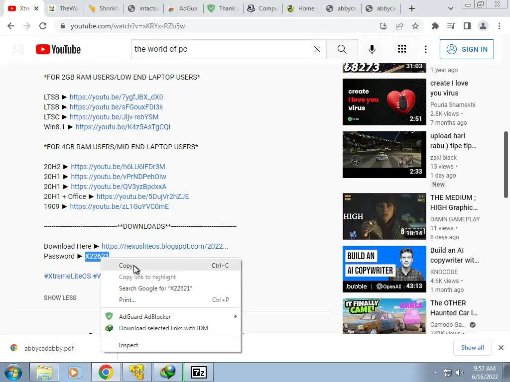Click Show all downloads button
This screenshot has height=382, width=510.
click(x=472, y=348)
